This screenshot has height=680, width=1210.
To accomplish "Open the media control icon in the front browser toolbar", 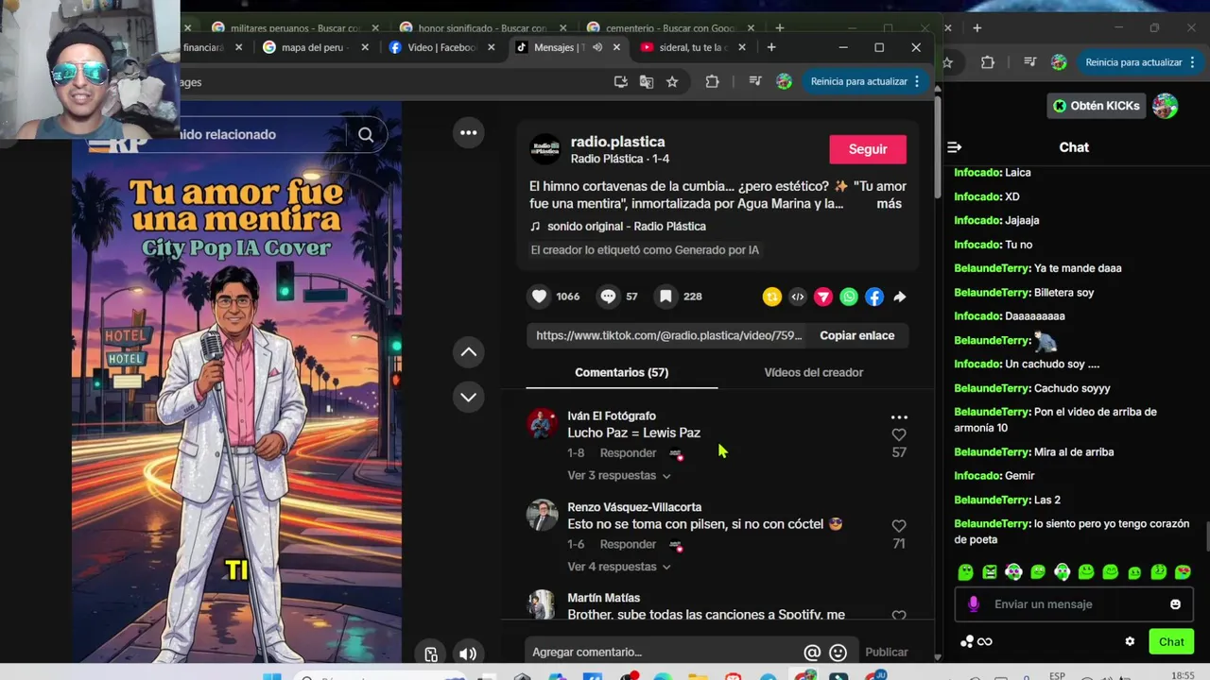I will [x=754, y=82].
